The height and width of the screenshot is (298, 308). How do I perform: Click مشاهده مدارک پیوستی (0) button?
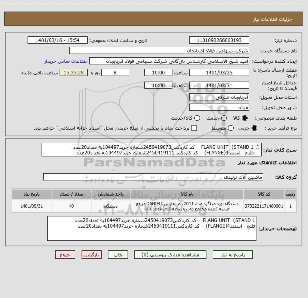pyautogui.click(x=170, y=254)
